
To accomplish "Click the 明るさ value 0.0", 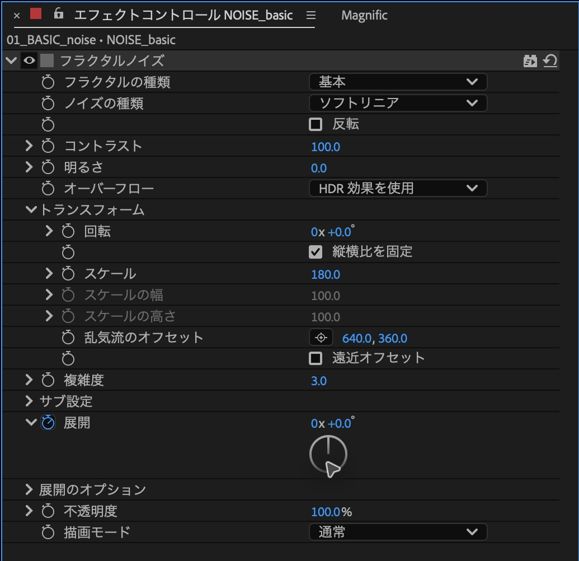I will click(319, 168).
